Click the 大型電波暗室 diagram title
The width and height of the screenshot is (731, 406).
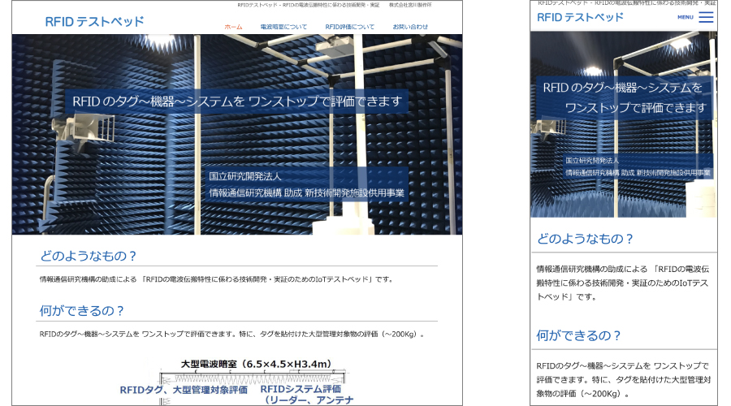click(257, 364)
